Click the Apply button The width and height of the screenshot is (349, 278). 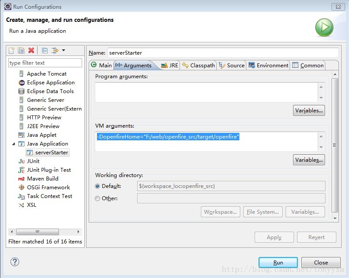click(274, 237)
